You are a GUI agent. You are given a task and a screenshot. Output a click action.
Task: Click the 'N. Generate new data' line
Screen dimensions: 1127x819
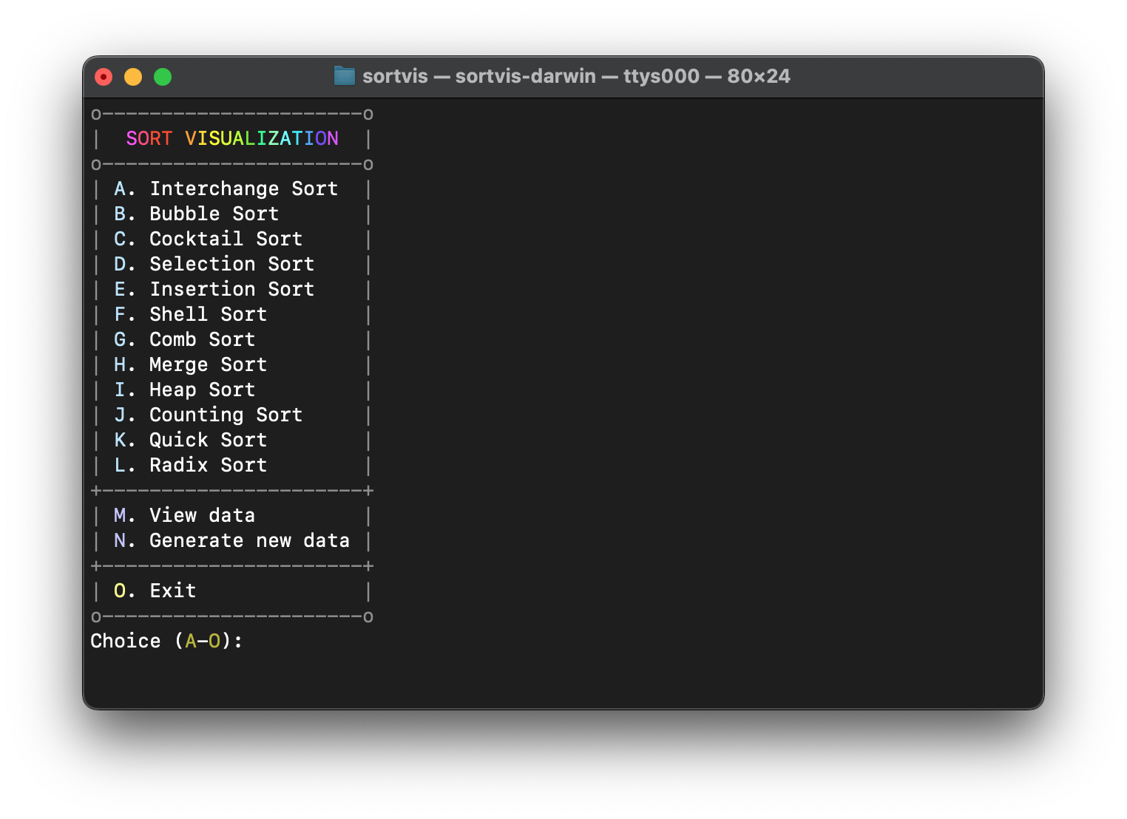pos(231,541)
